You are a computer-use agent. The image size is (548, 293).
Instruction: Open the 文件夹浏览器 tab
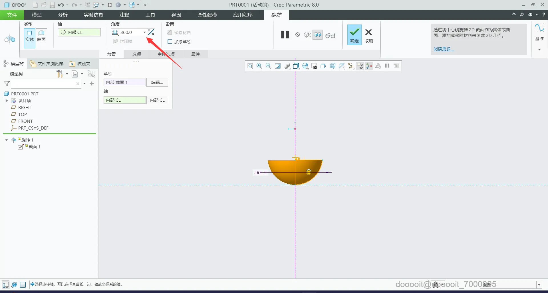47,64
